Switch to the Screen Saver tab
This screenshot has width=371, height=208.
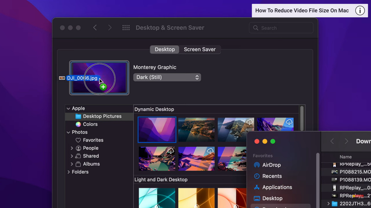(199, 49)
